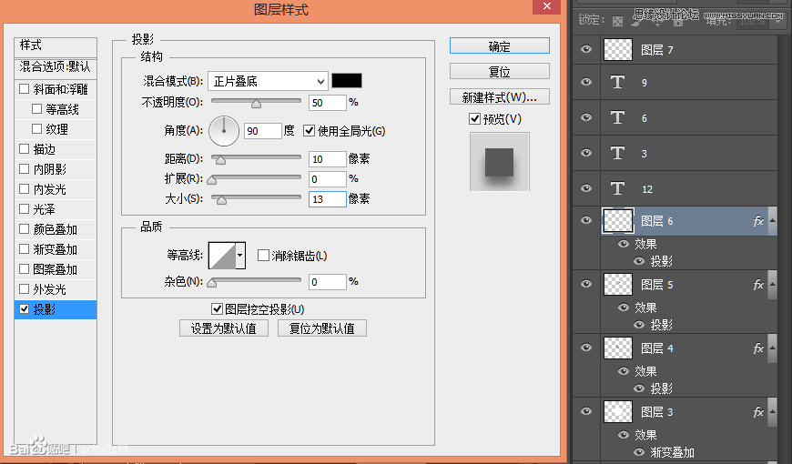This screenshot has height=464, width=792.
Task: Open the 混合模式 blend mode dropdown
Action: coord(268,81)
